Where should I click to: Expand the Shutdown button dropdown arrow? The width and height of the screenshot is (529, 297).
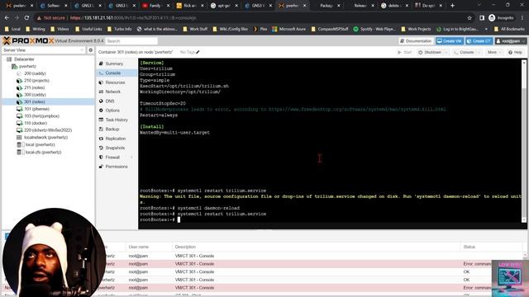[x=446, y=53]
